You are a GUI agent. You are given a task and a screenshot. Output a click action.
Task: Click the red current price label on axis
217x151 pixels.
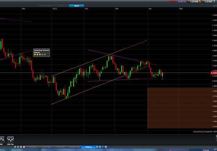pyautogui.click(x=214, y=73)
